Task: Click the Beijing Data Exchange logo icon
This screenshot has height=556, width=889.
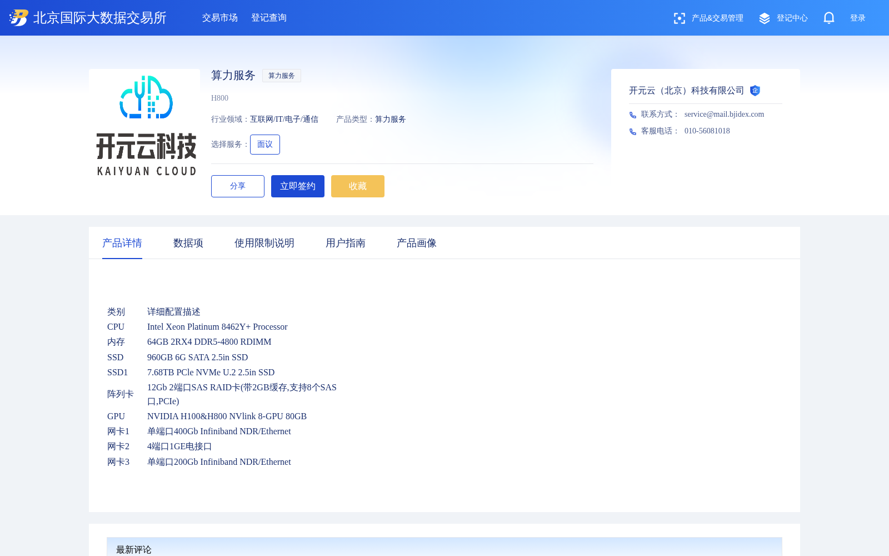Action: pyautogui.click(x=18, y=18)
